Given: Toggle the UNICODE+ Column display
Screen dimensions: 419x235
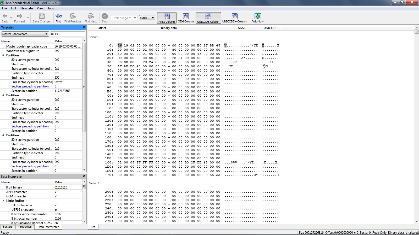Looking at the screenshot, I should coord(234,18).
